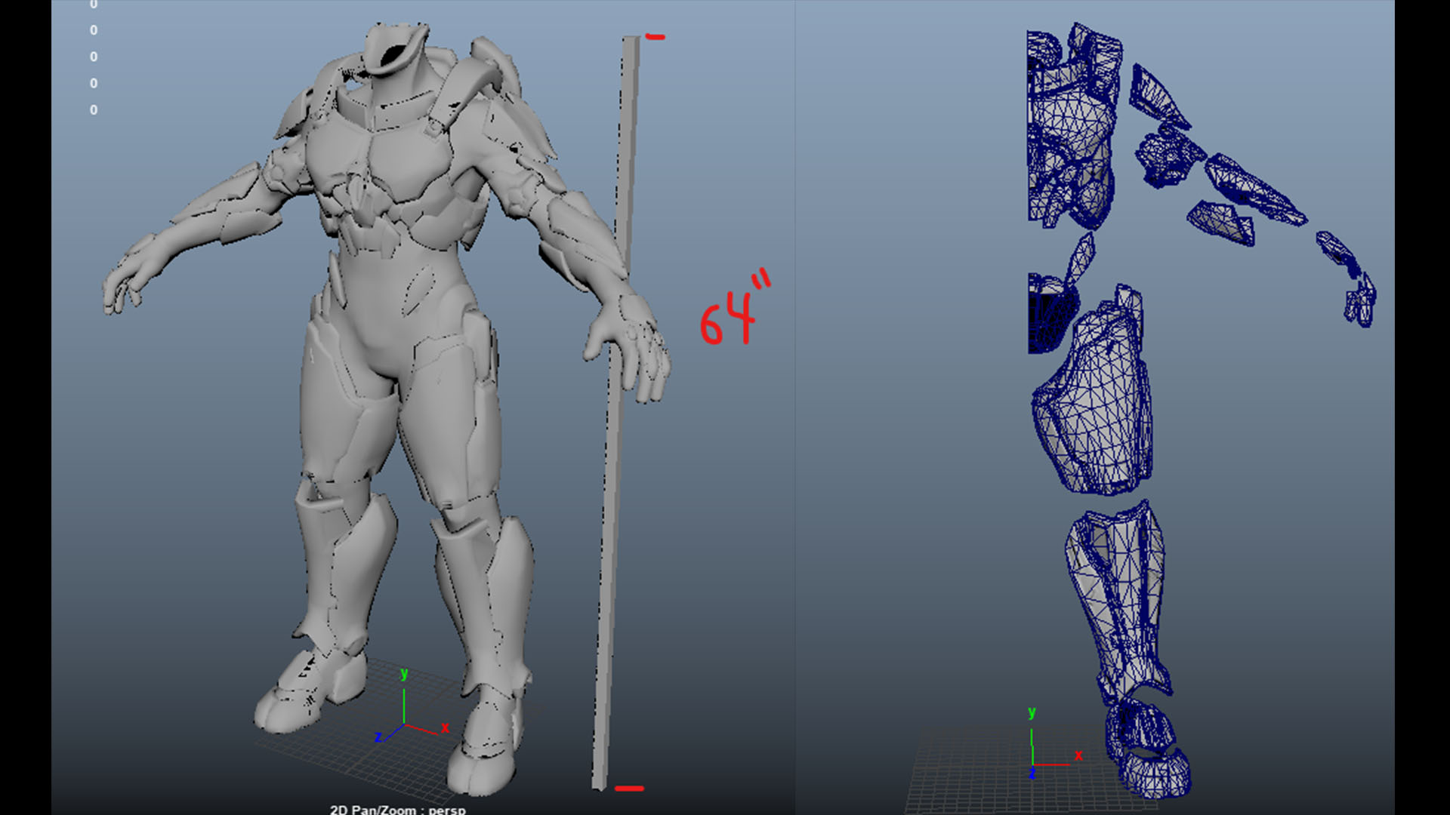Click the "2D Pan/Zoom : persp" viewport label
The image size is (1450, 815).
398,809
